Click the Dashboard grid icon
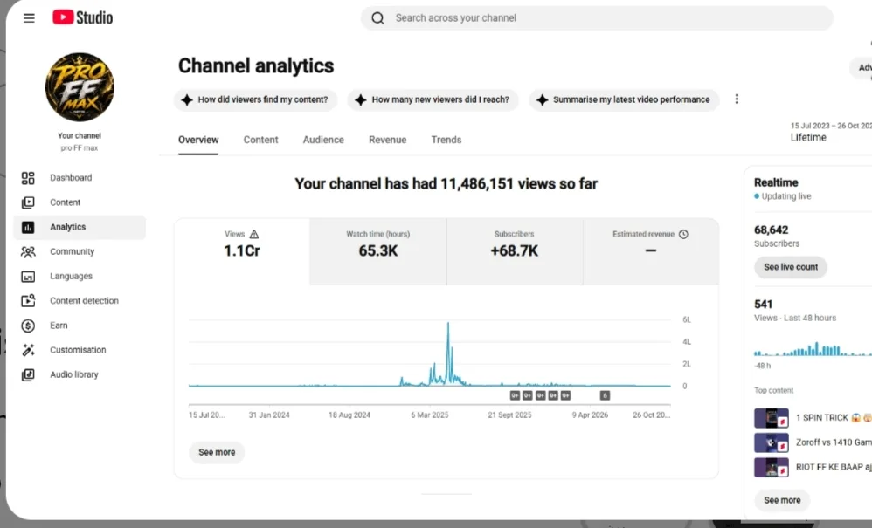The image size is (872, 528). [x=28, y=178]
